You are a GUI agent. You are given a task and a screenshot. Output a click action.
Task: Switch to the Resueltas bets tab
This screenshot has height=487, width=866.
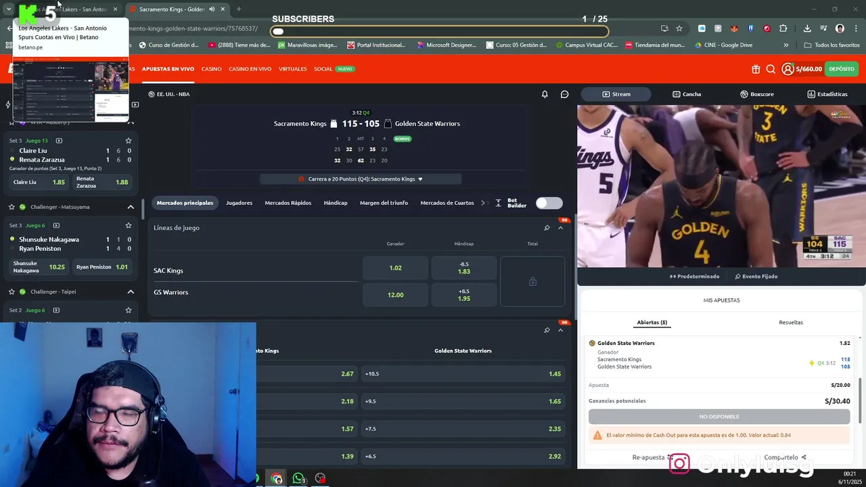point(791,323)
